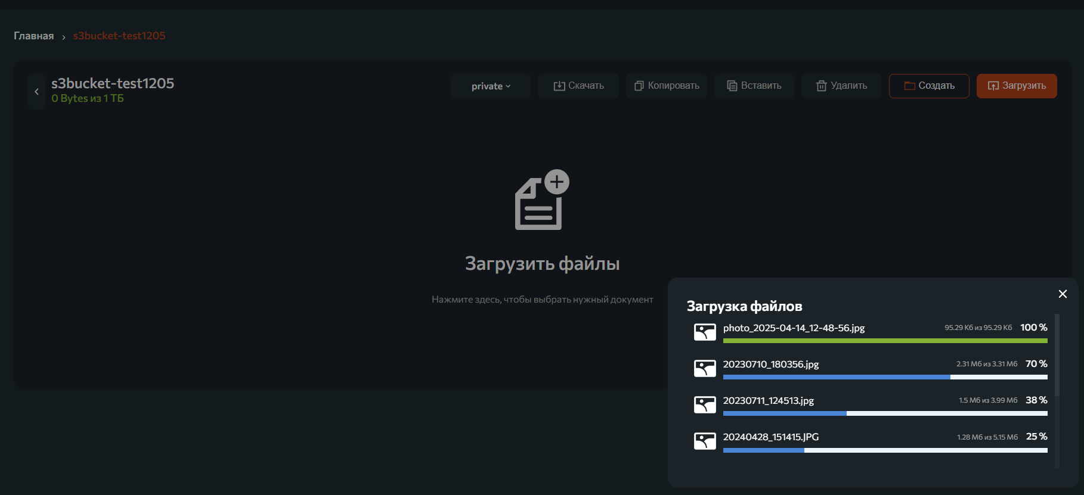Viewport: 1084px width, 495px height.
Task: Click the document-plus upload icon
Action: point(542,200)
